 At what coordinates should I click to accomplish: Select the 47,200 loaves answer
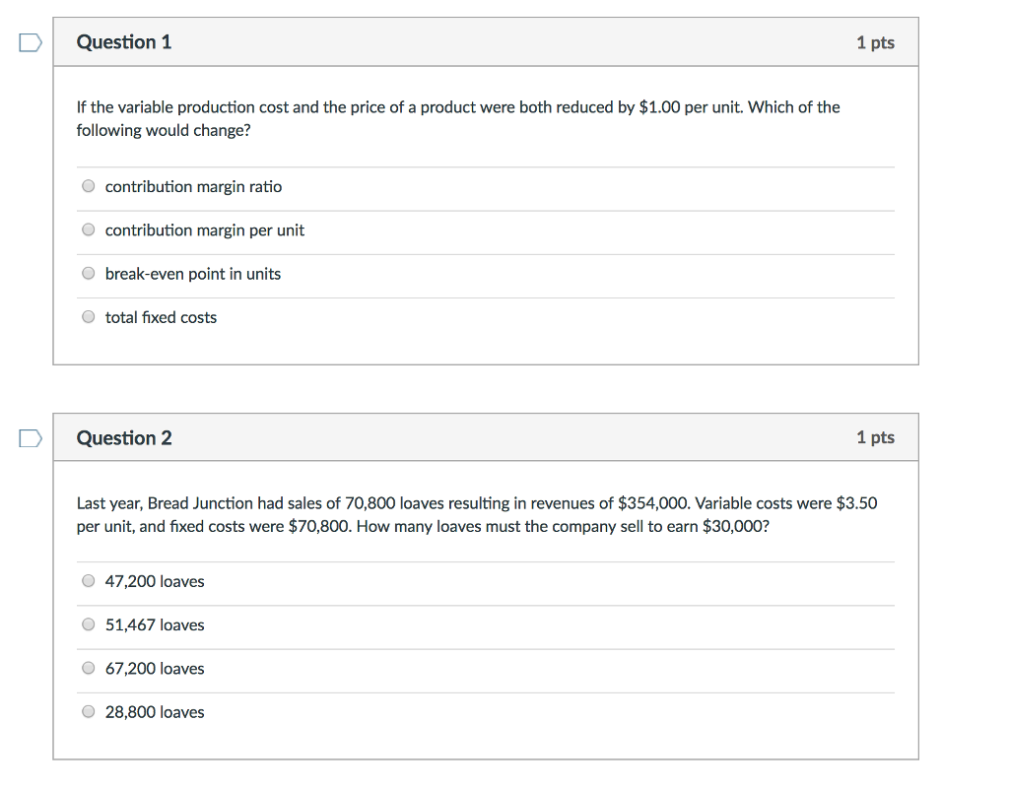[x=88, y=580]
